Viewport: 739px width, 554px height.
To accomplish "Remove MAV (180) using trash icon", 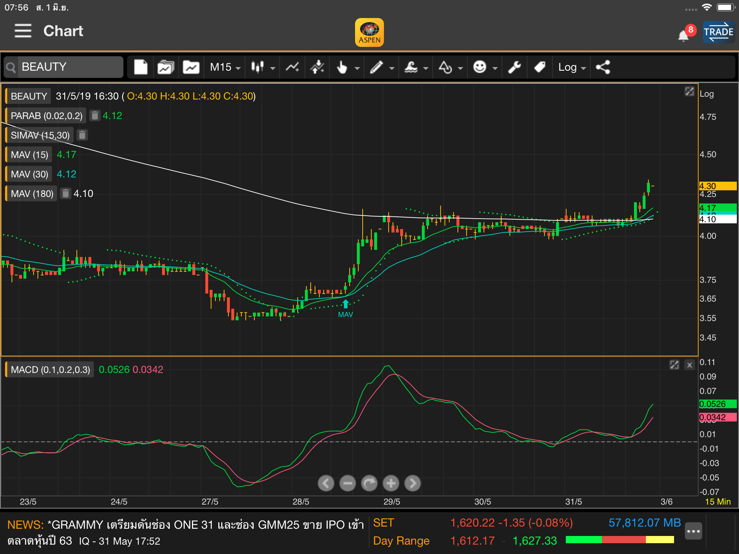I will [x=65, y=194].
